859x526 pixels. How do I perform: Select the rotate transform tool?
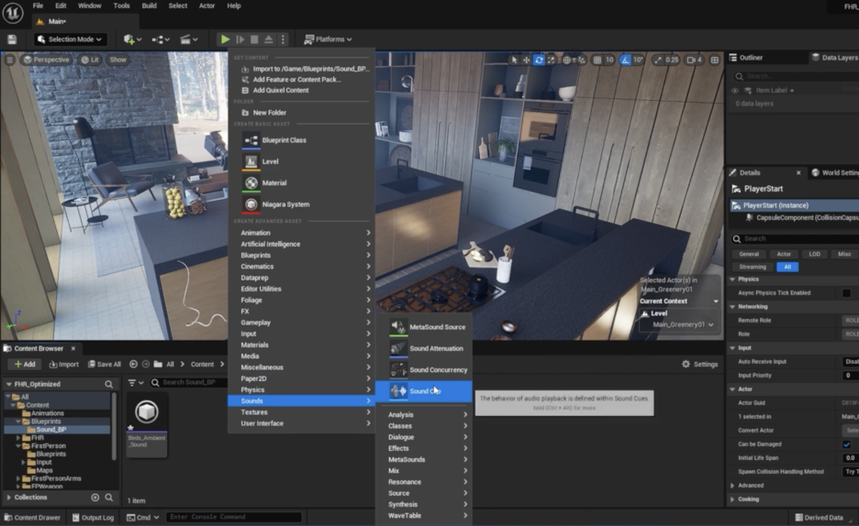pyautogui.click(x=539, y=60)
